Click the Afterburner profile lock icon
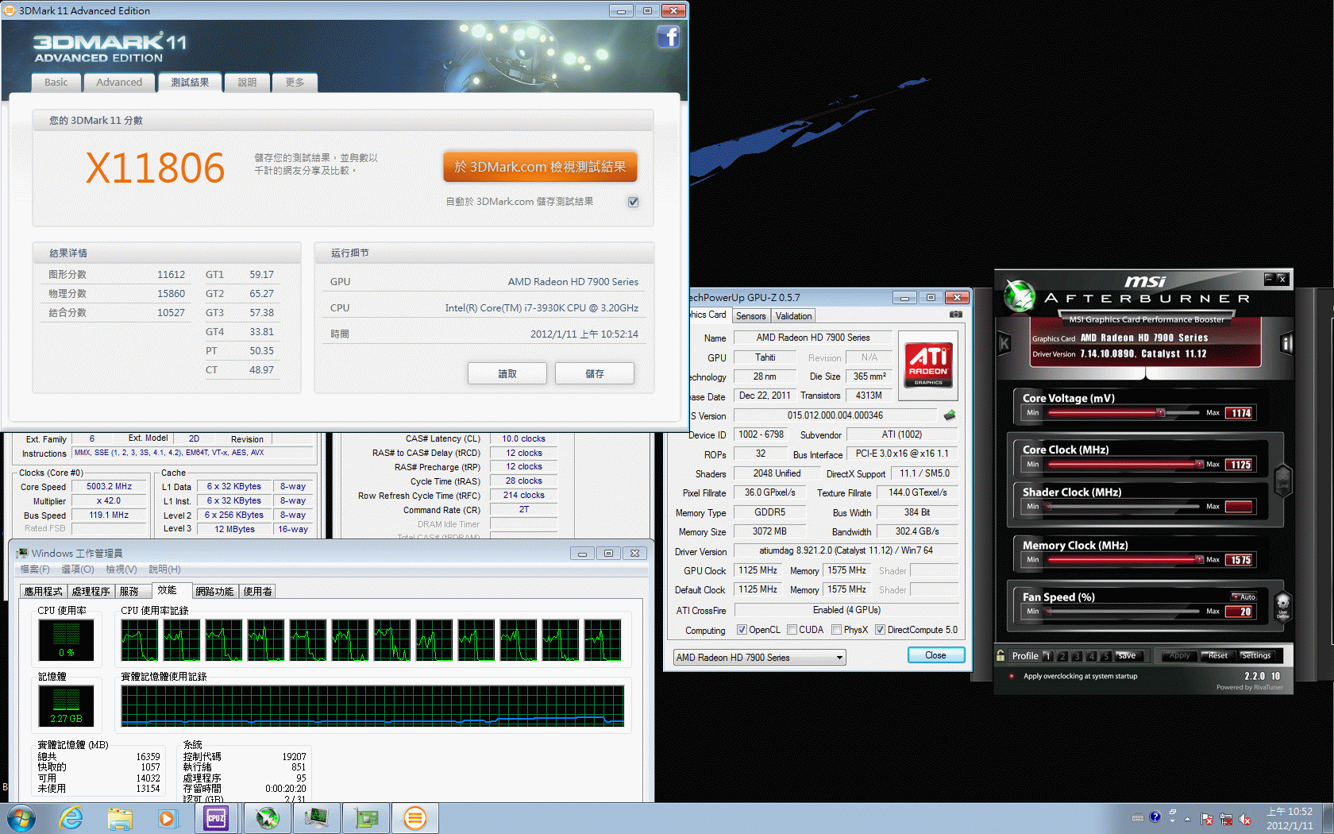Viewport: 1334px width, 834px height. click(x=1001, y=655)
